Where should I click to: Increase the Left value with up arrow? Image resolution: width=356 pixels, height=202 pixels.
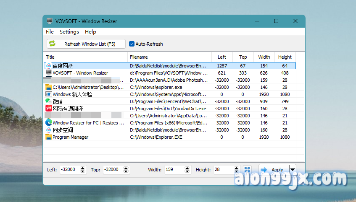[x=83, y=168]
